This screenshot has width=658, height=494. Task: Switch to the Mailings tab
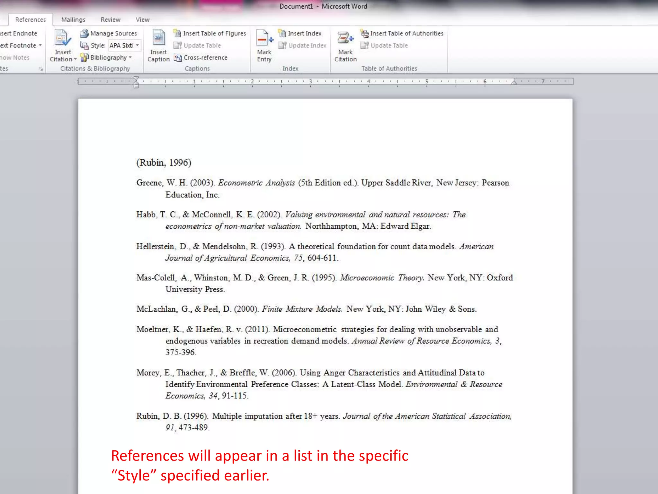pos(73,20)
